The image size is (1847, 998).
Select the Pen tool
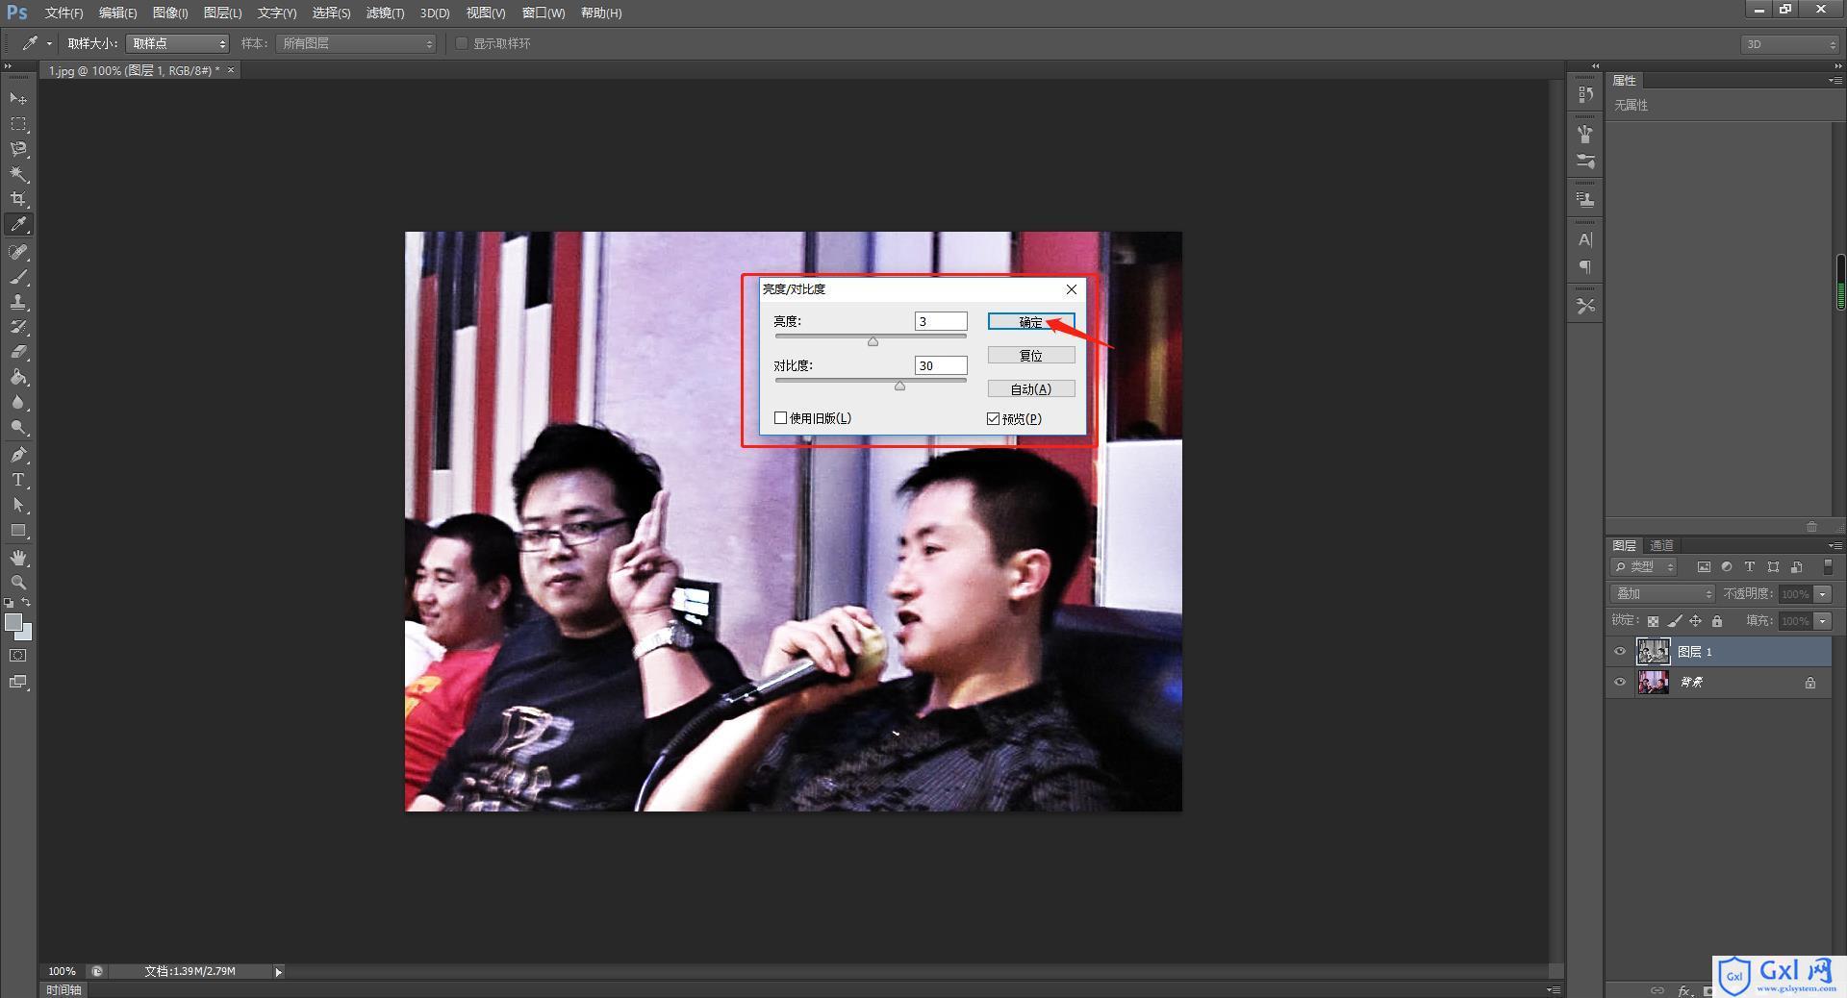(18, 455)
